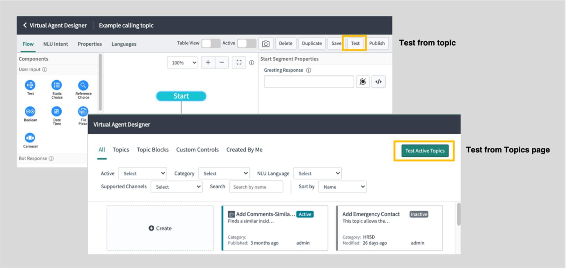The height and width of the screenshot is (269, 570).
Task: Select the Created By Me tab
Action: [244, 150]
